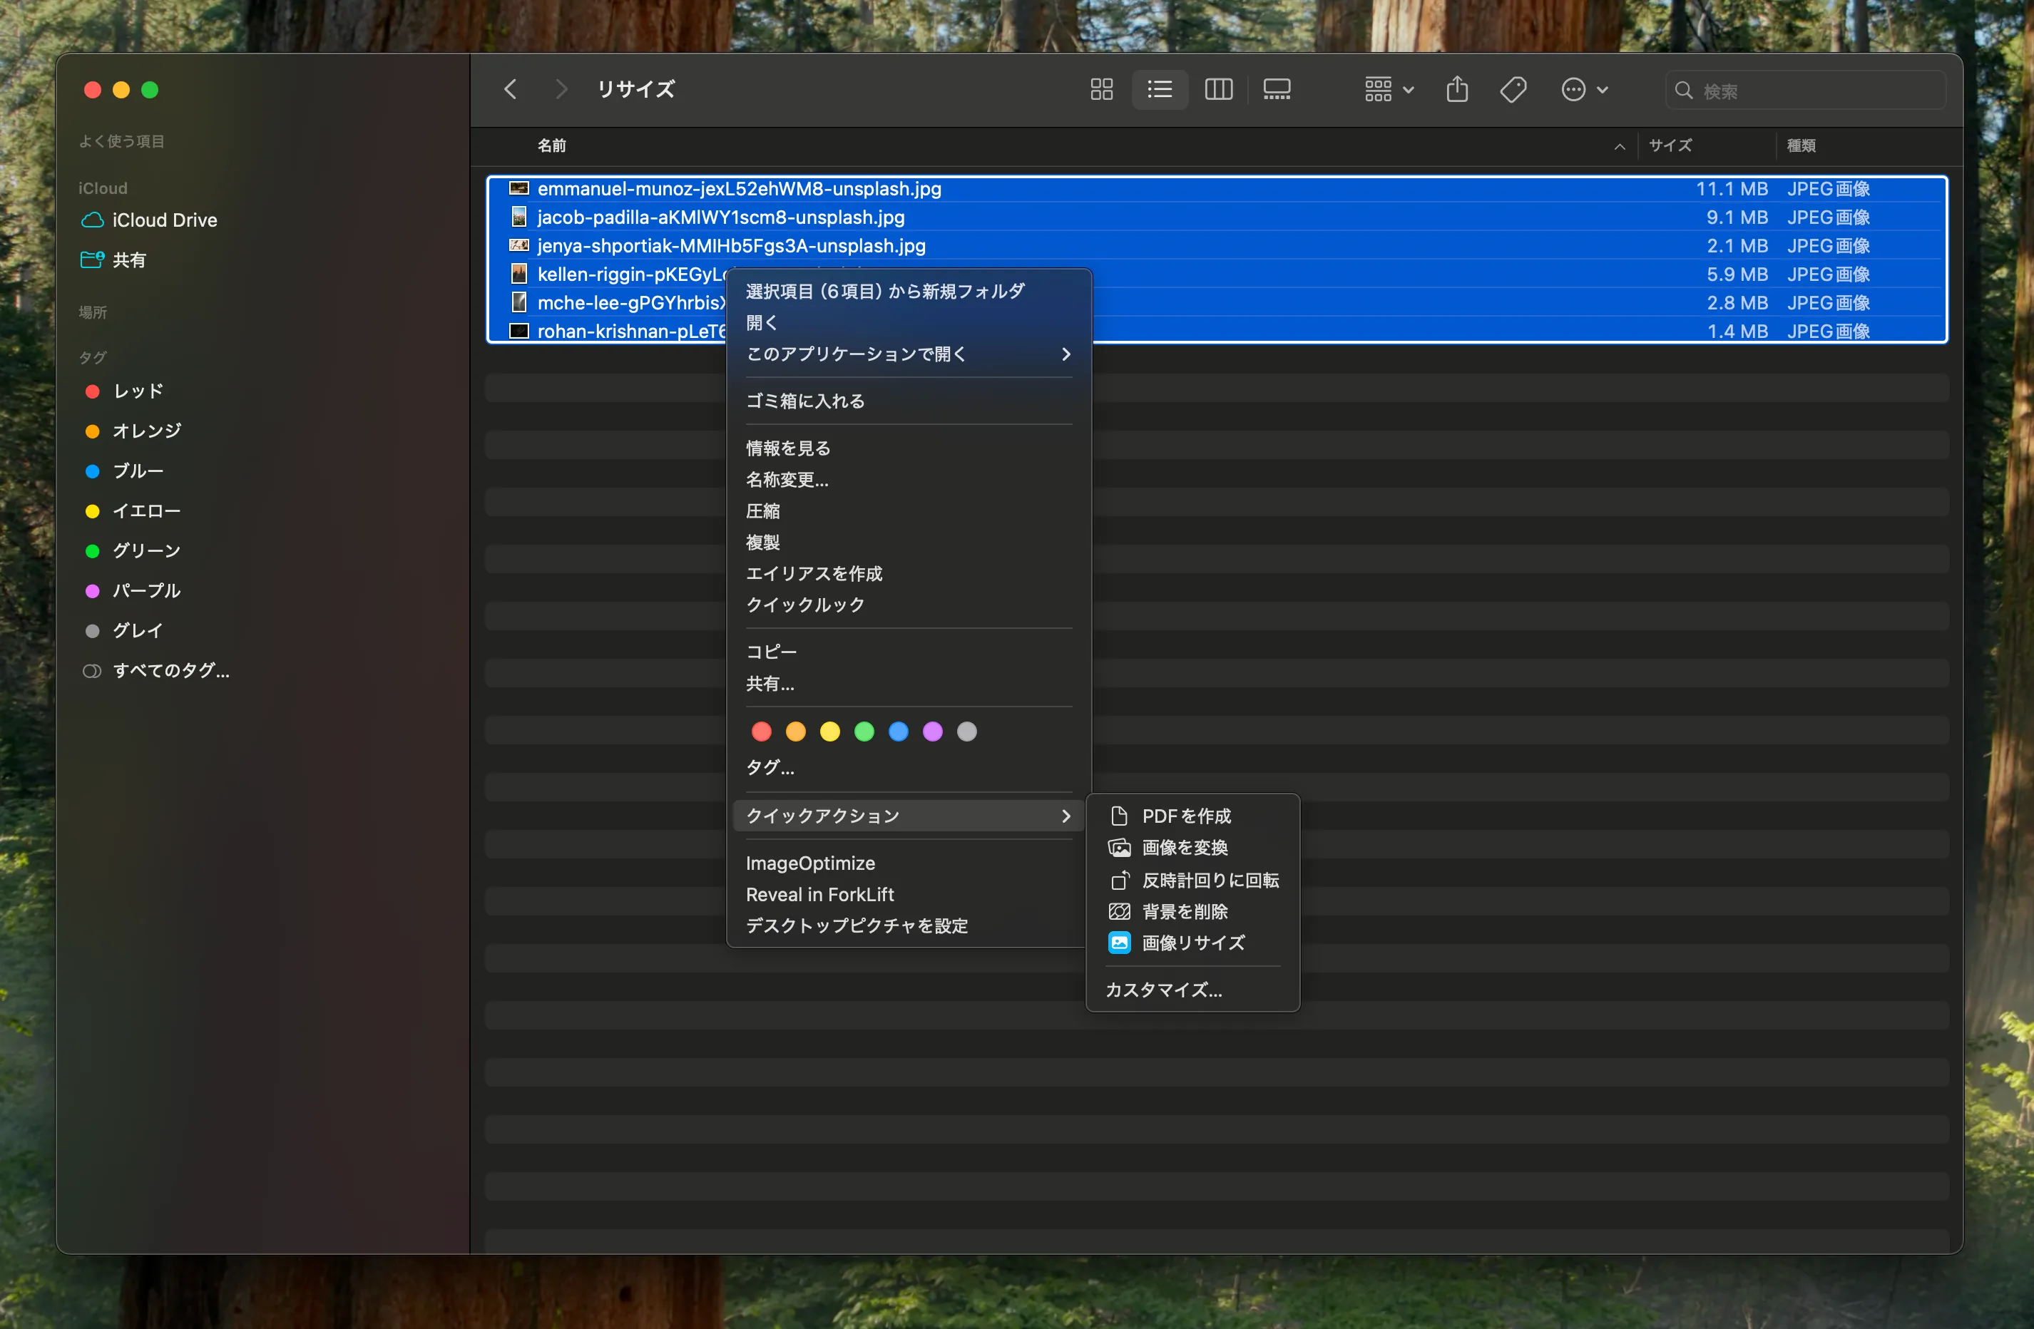
Task: Go forward with the forward arrow
Action: click(x=561, y=90)
